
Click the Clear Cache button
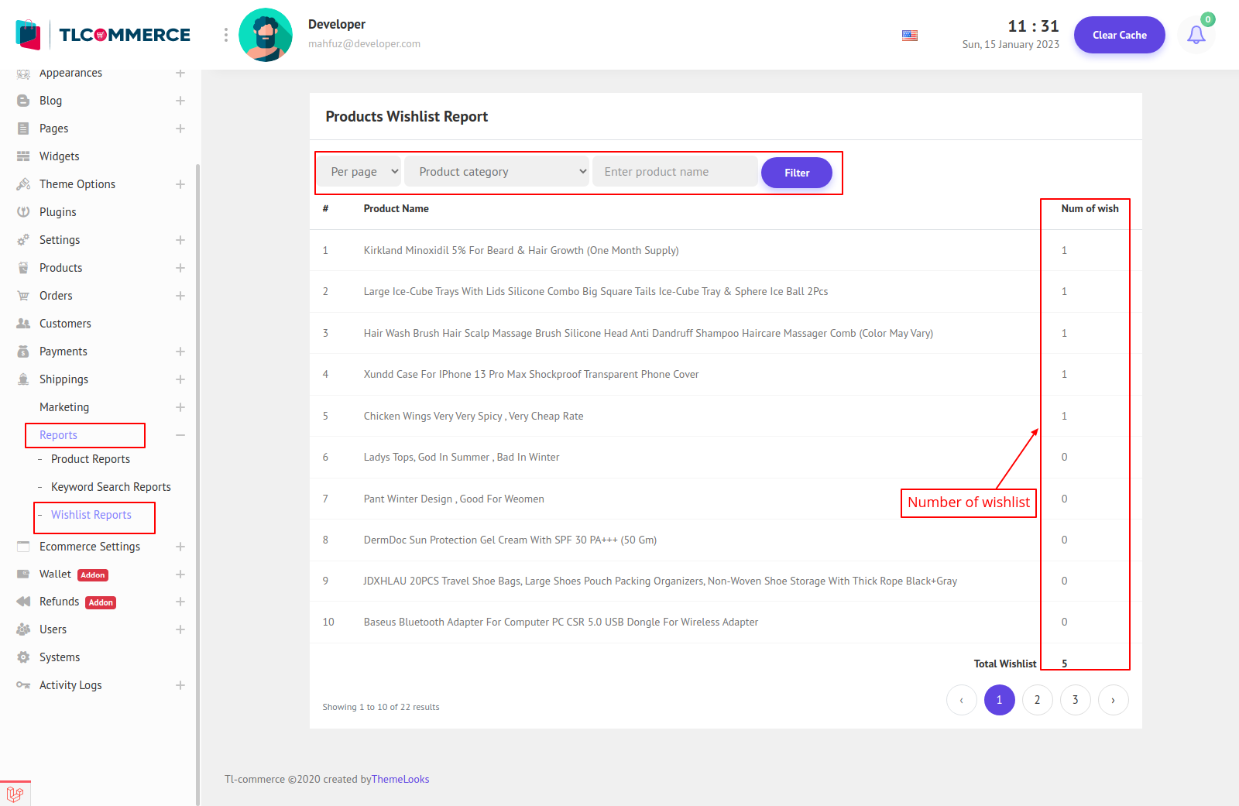coord(1119,35)
